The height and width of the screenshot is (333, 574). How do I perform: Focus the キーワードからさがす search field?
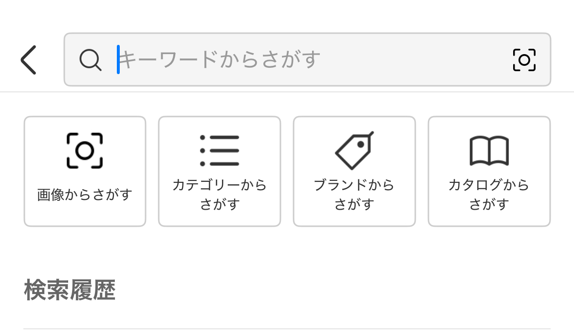(x=219, y=60)
